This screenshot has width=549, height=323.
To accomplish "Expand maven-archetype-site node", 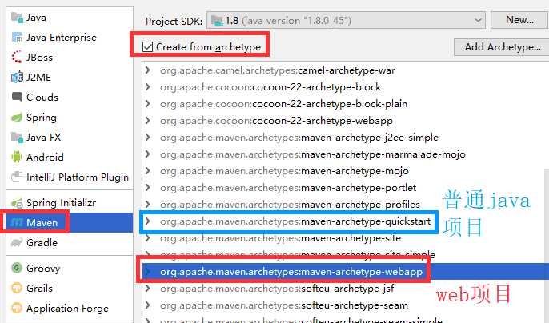I will (x=148, y=238).
